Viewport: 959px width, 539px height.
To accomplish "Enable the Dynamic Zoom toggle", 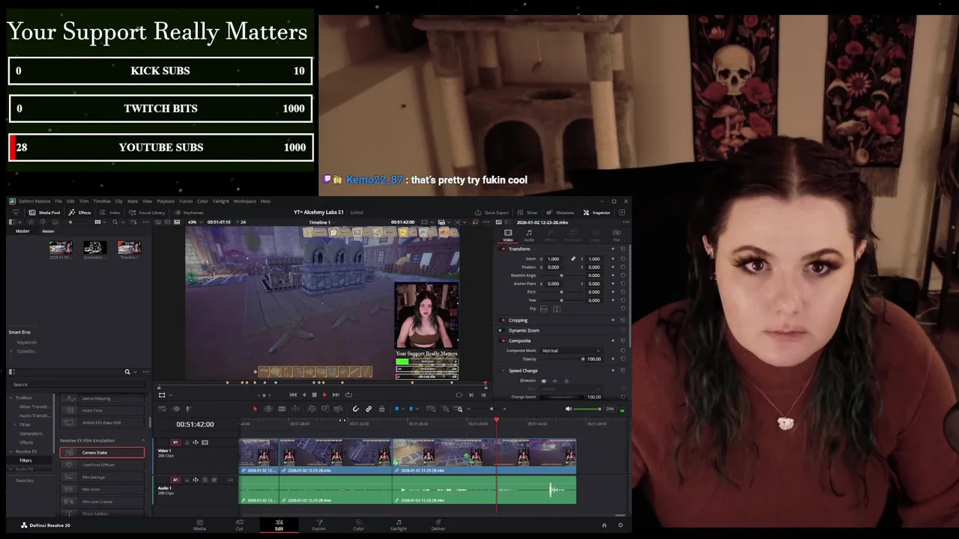I will point(500,330).
